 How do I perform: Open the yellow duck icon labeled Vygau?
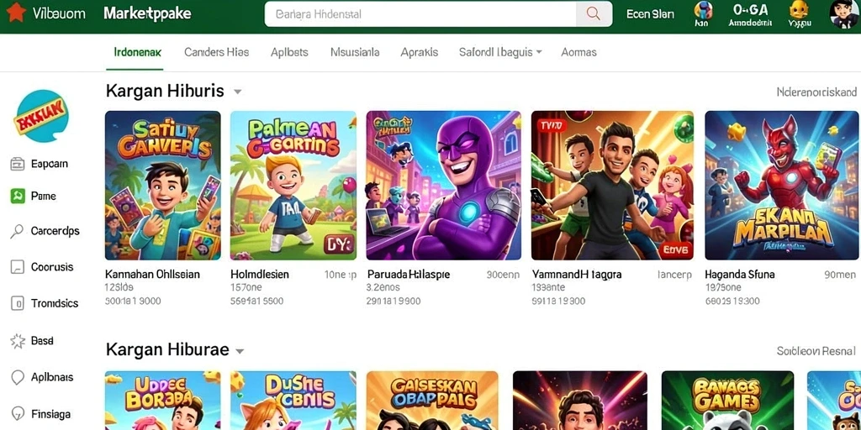(800, 9)
